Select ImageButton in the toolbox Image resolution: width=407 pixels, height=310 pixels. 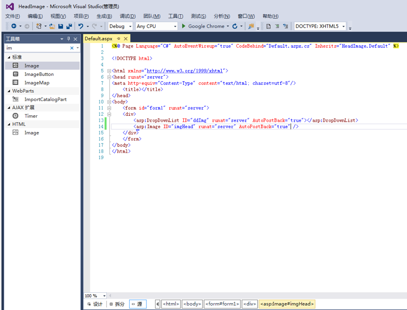coord(39,74)
